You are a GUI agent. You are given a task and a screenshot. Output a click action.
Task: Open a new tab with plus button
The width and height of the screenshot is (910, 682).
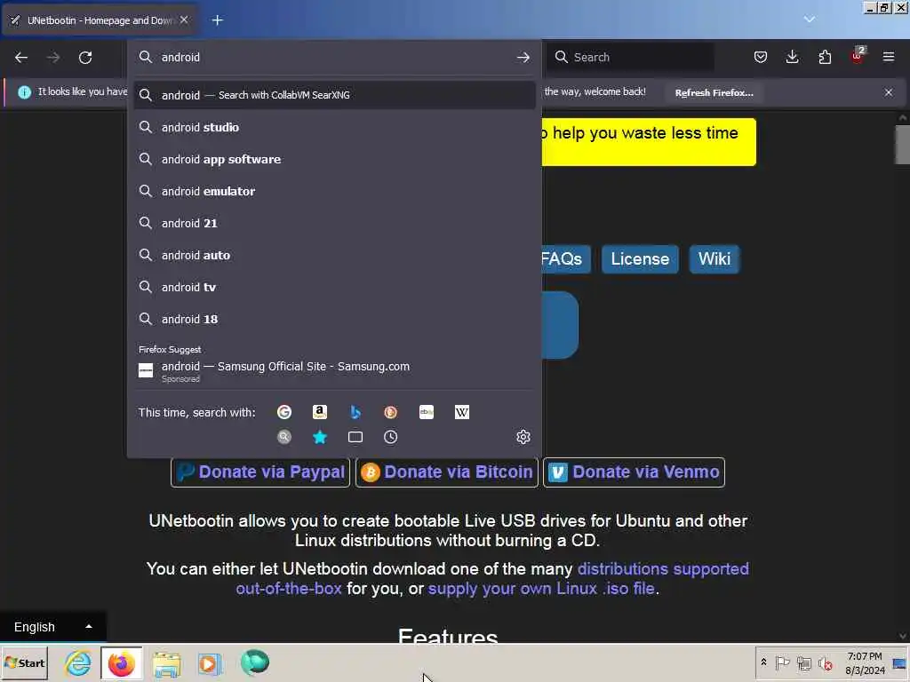tap(218, 20)
